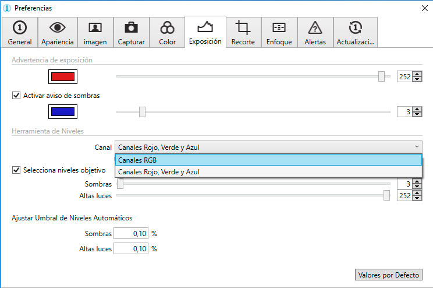The height and width of the screenshot is (288, 433).
Task: Go to the Color preferences tab
Action: point(167,33)
